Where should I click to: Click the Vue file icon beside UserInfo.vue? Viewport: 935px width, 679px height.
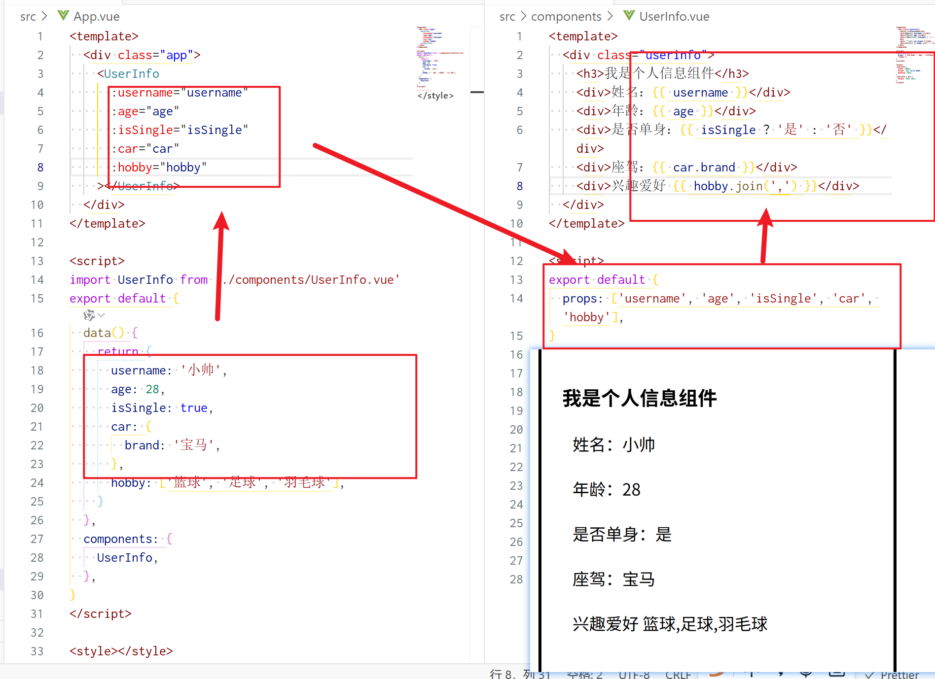pos(629,16)
